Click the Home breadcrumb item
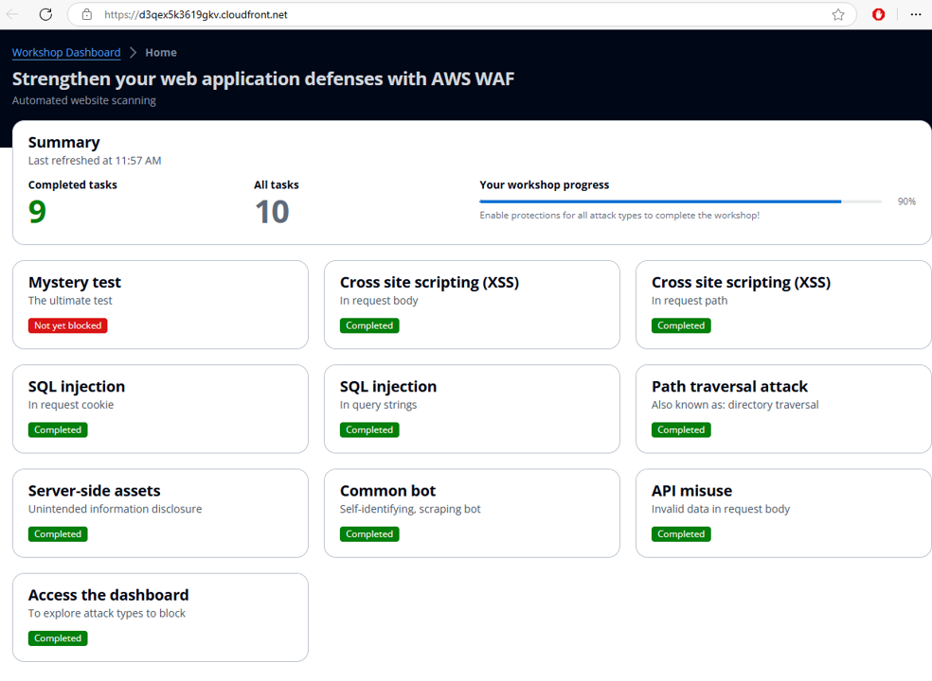This screenshot has height=681, width=932. [161, 53]
